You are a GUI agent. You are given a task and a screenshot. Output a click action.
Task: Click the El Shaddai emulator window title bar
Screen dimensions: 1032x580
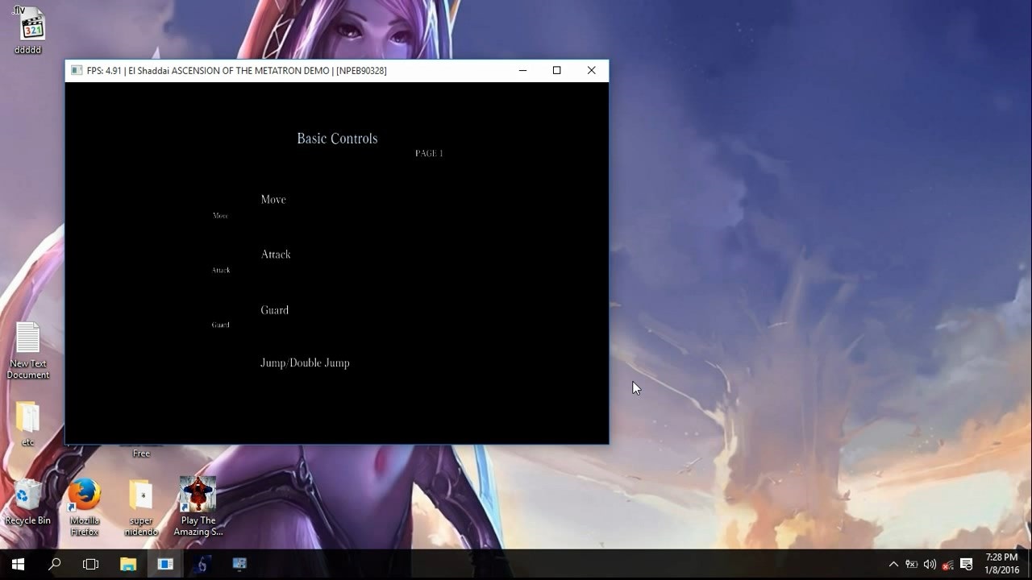pyautogui.click(x=290, y=71)
